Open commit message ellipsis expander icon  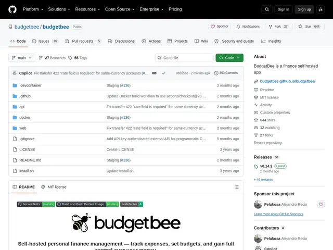(x=155, y=73)
